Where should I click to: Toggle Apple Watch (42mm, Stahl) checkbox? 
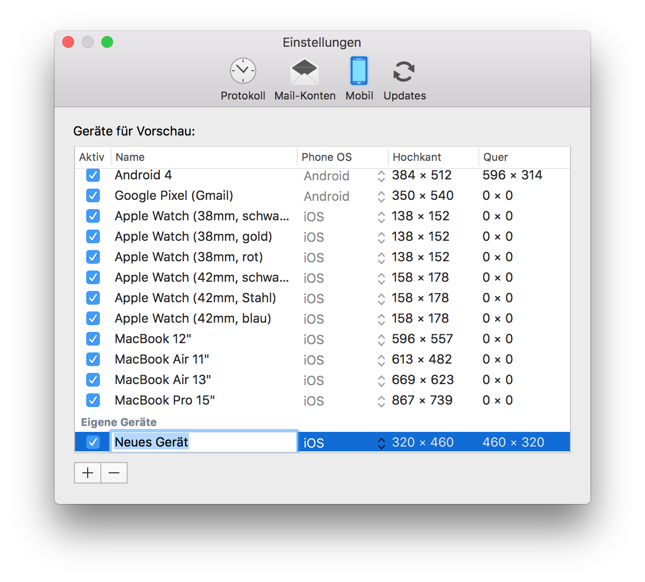coord(93,298)
